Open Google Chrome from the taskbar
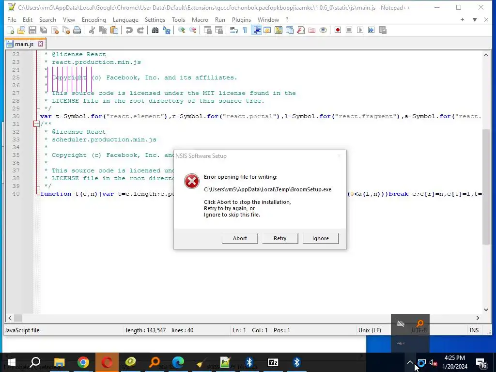Screen dimensions: 496x372 [x=83, y=362]
